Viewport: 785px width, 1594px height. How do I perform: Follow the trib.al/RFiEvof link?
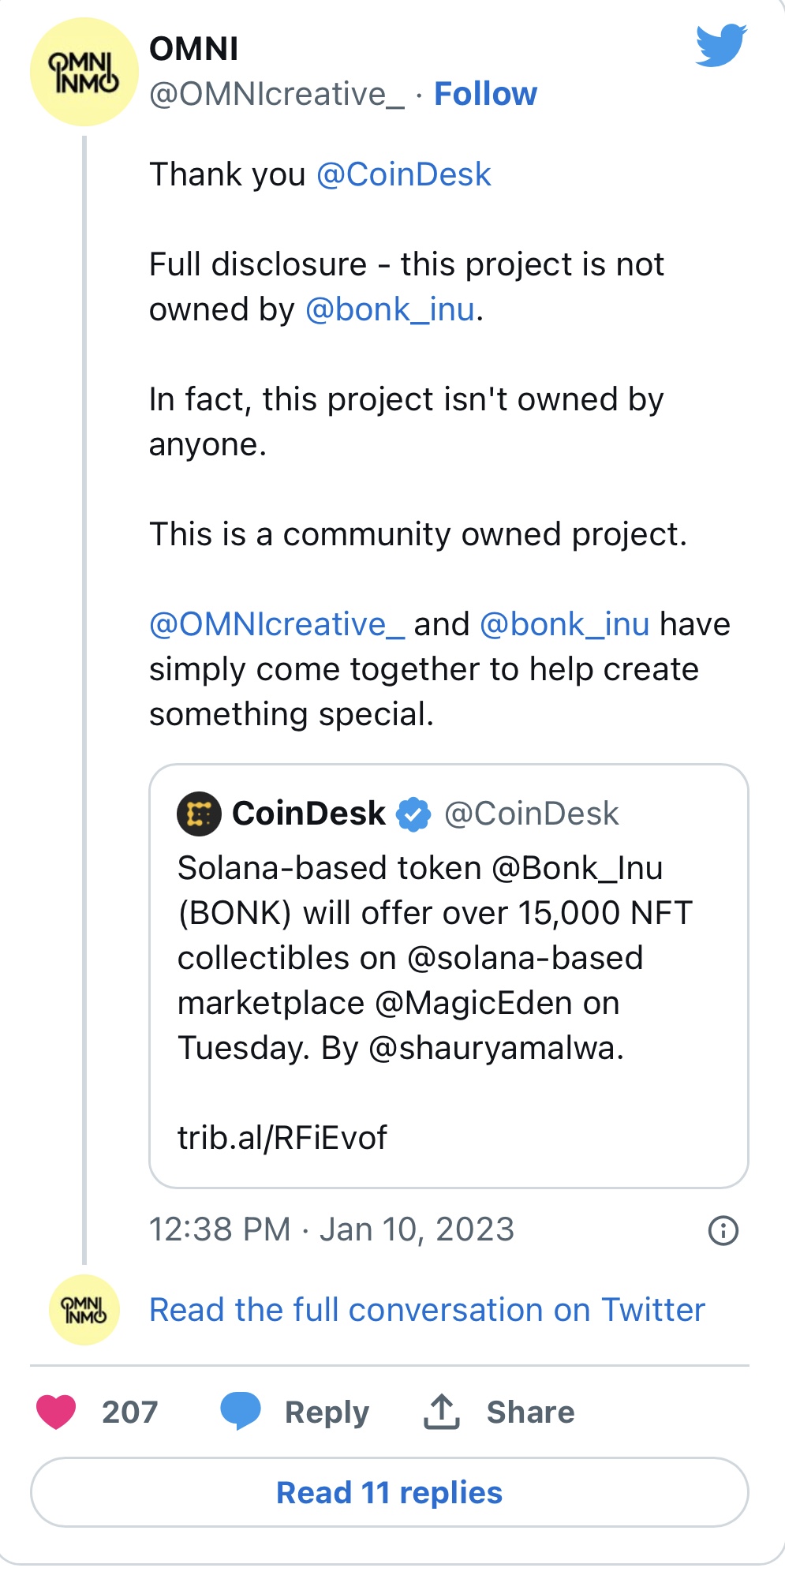281,1137
